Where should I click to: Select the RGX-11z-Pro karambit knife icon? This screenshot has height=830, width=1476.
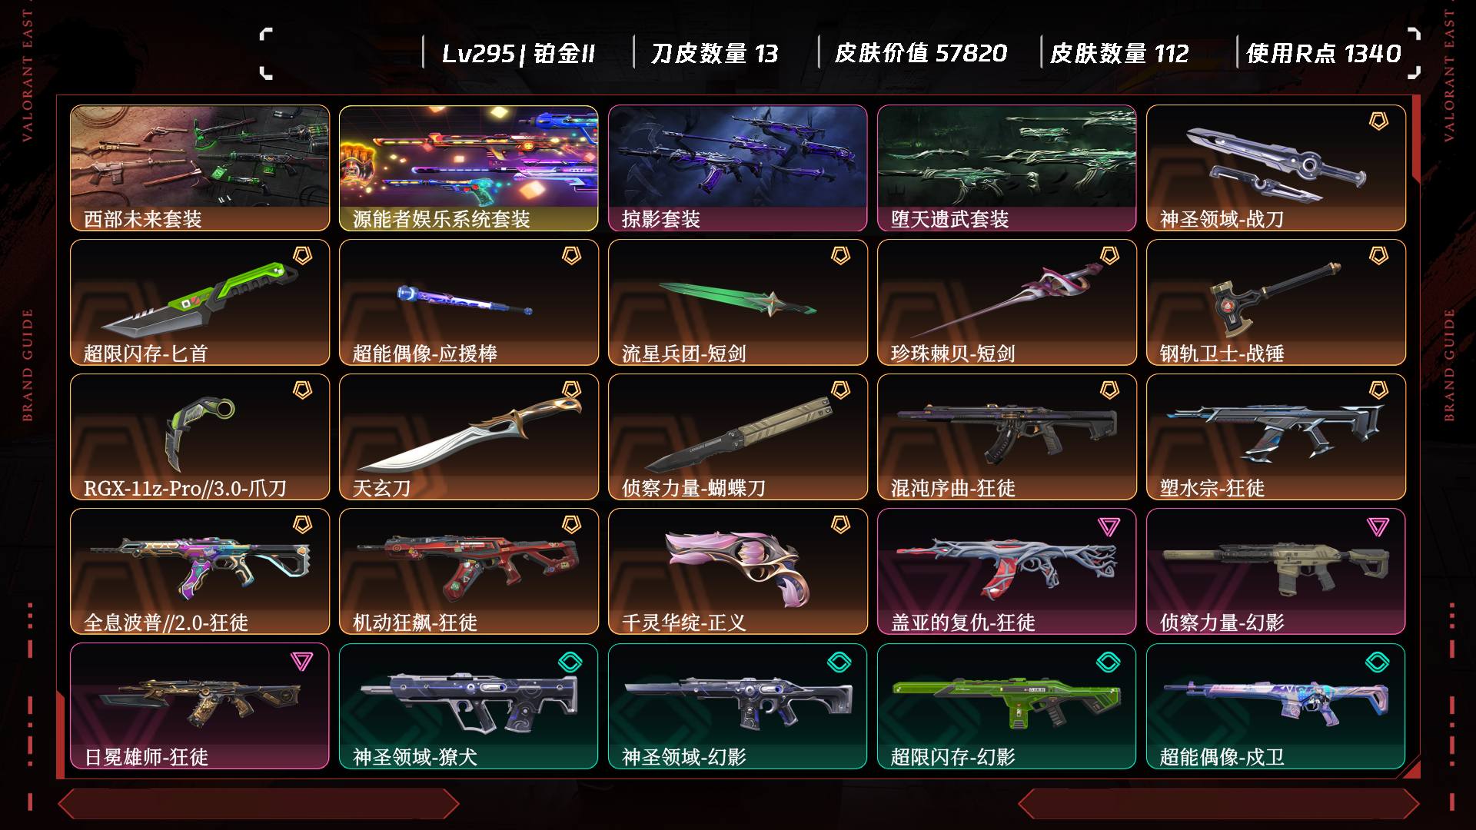click(x=199, y=433)
